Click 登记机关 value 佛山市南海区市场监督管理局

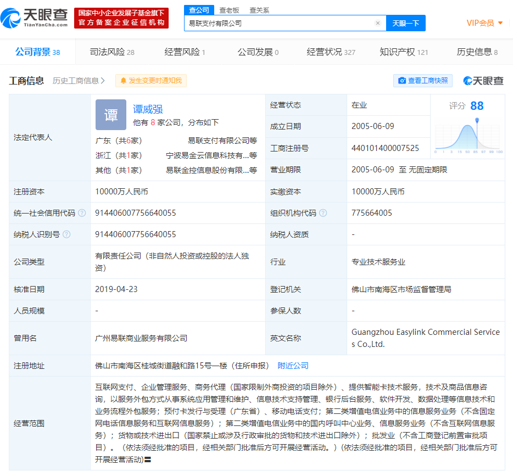(402, 289)
